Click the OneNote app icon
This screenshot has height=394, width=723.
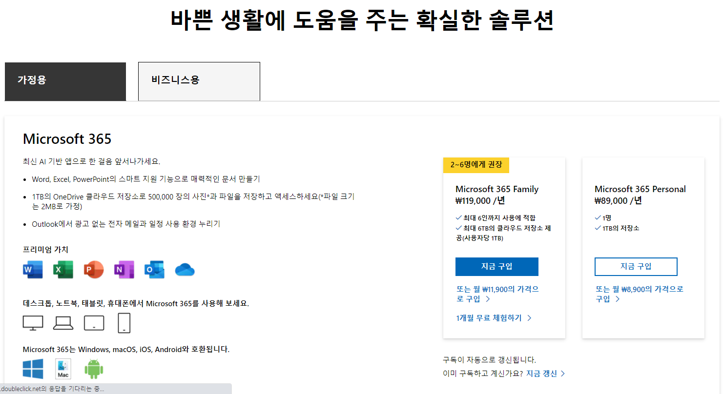[x=124, y=270]
